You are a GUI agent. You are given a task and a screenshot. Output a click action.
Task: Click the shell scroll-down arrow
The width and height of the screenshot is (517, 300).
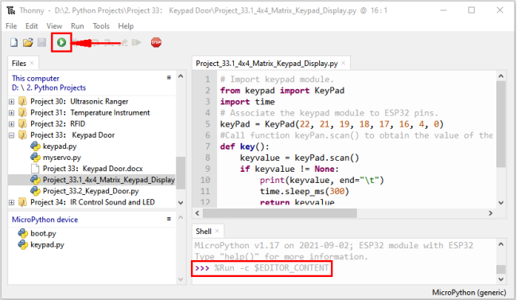coord(501,279)
